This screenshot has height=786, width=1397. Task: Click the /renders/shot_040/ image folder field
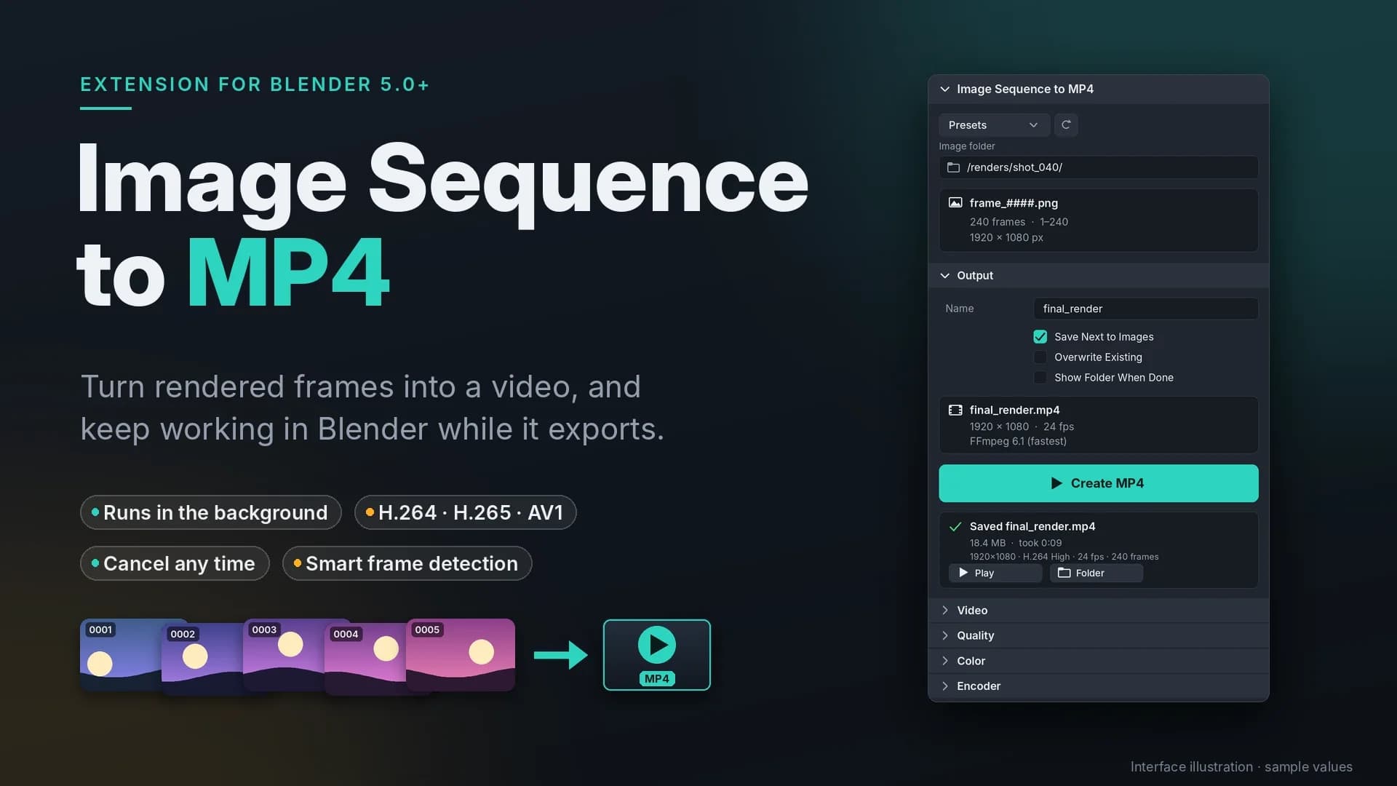pyautogui.click(x=1099, y=167)
